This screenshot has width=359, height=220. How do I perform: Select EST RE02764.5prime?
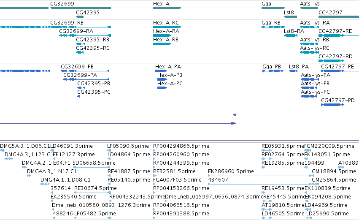tap(283, 155)
